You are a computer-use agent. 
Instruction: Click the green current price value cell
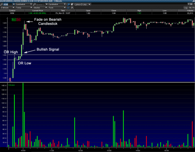(x=37, y=13)
